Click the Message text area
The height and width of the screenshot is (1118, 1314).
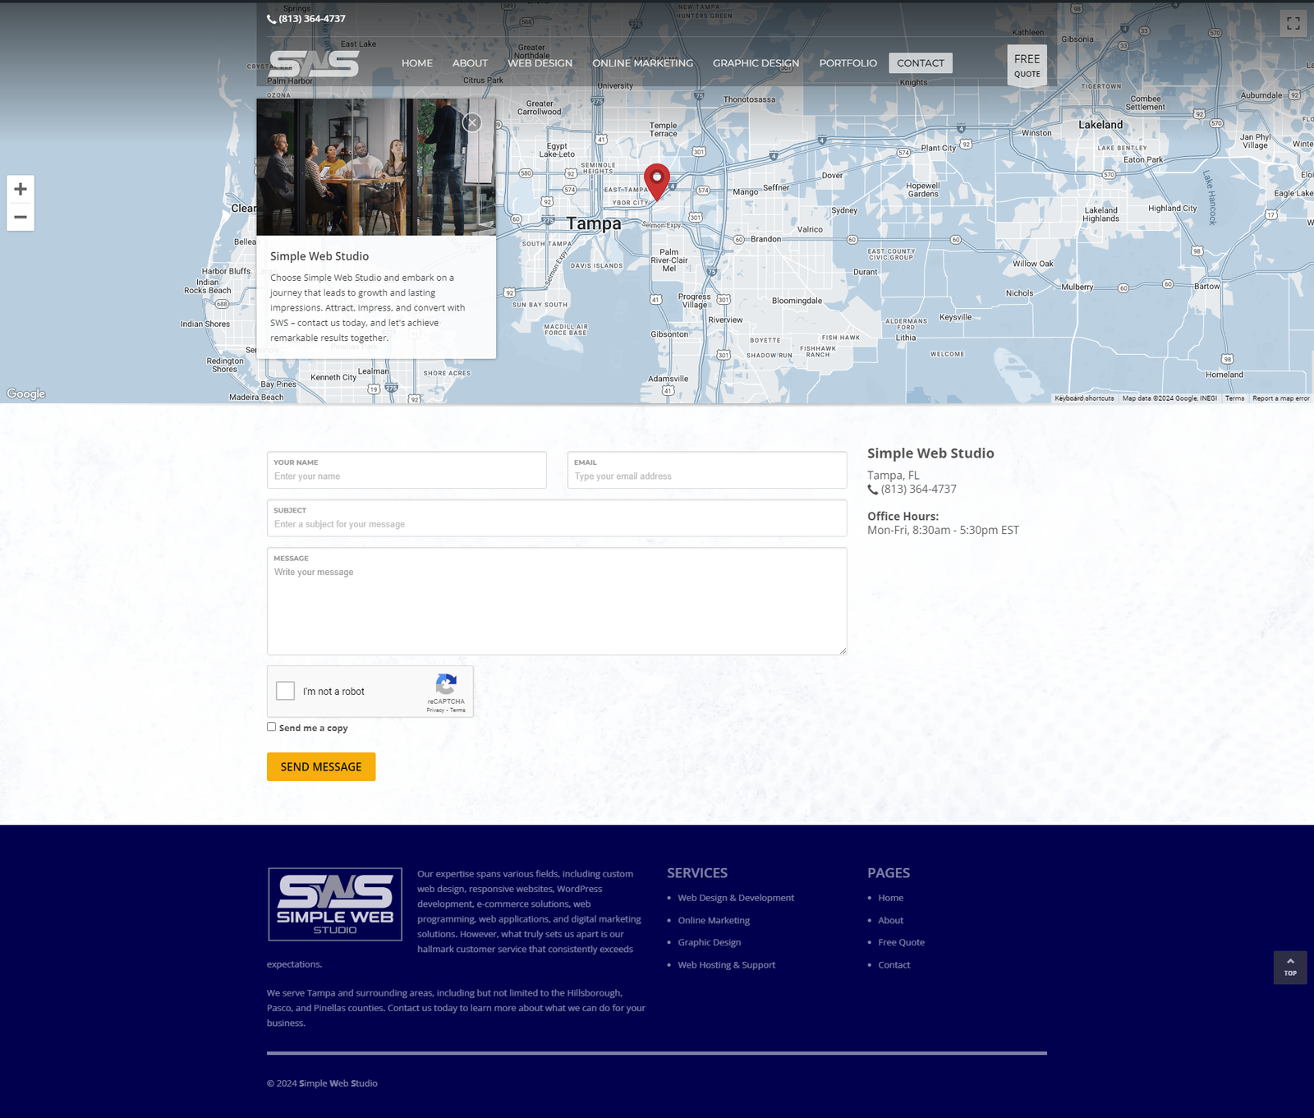(x=557, y=601)
